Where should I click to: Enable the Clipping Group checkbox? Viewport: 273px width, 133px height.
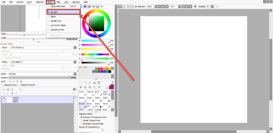click(x=2, y=85)
